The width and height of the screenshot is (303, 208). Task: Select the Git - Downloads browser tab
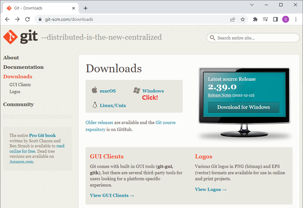41,8
